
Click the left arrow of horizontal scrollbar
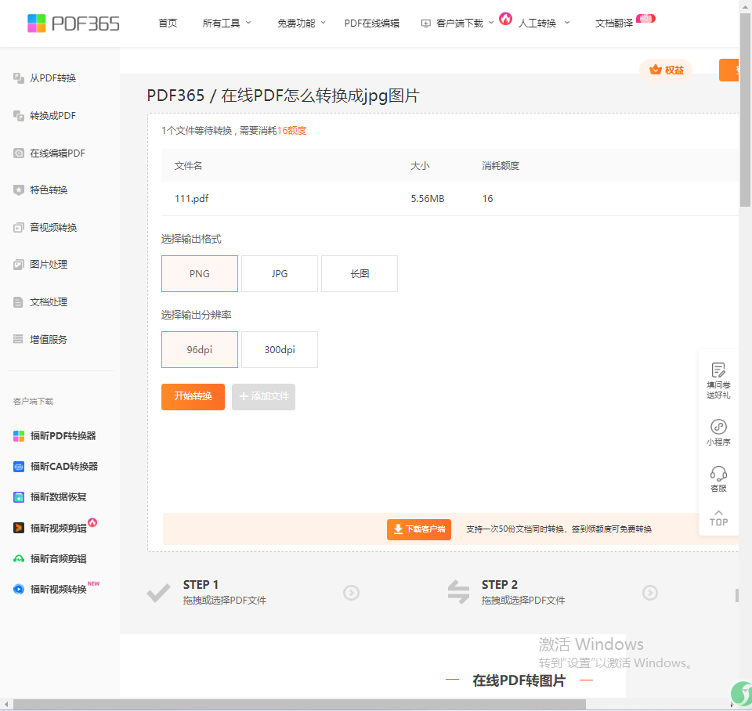(5, 704)
